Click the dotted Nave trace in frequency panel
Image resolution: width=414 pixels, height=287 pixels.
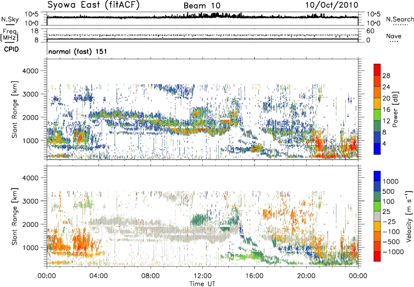tap(202, 35)
